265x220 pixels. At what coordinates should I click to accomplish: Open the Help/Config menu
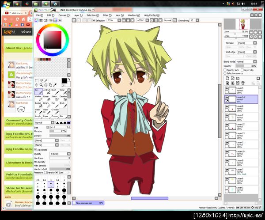(x=151, y=15)
